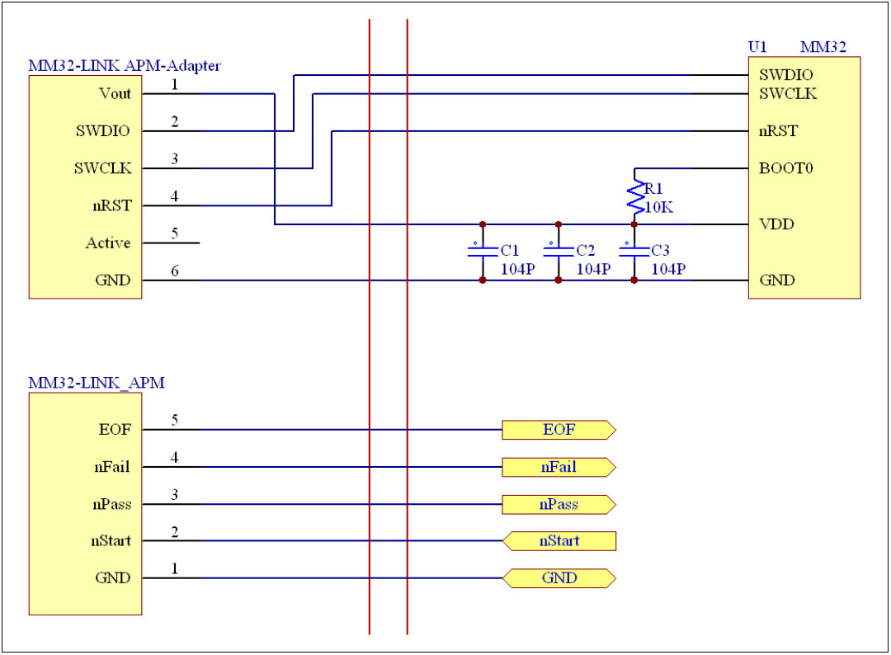Click the nStart input port
This screenshot has height=655, width=891.
pos(559,541)
